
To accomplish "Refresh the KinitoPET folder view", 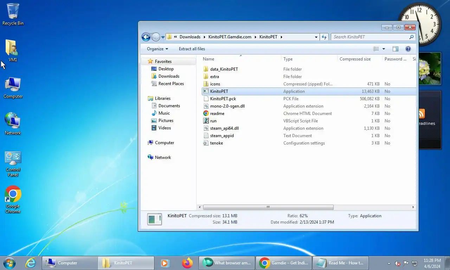I will pyautogui.click(x=324, y=37).
